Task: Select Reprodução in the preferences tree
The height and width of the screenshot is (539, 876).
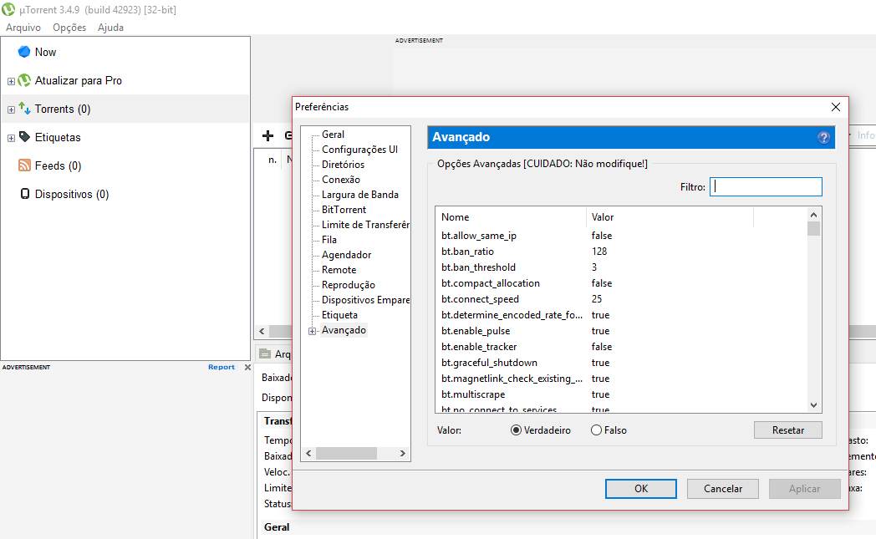Action: click(x=348, y=286)
